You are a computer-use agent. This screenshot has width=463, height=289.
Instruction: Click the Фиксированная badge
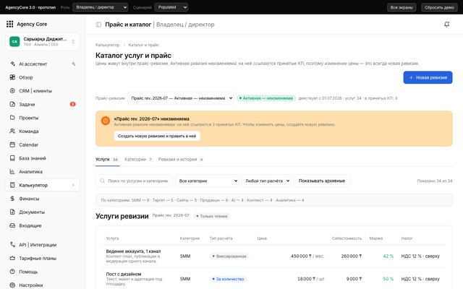pyautogui.click(x=229, y=256)
